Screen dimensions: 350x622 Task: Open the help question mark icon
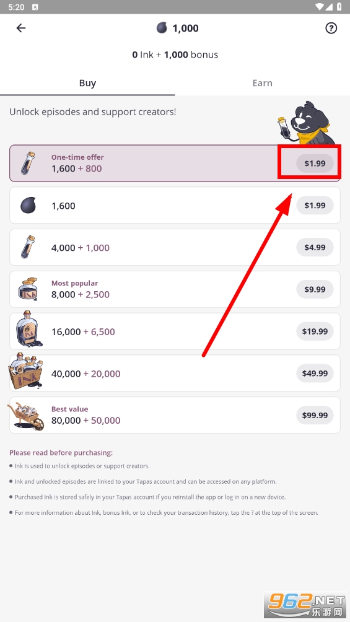pyautogui.click(x=331, y=28)
